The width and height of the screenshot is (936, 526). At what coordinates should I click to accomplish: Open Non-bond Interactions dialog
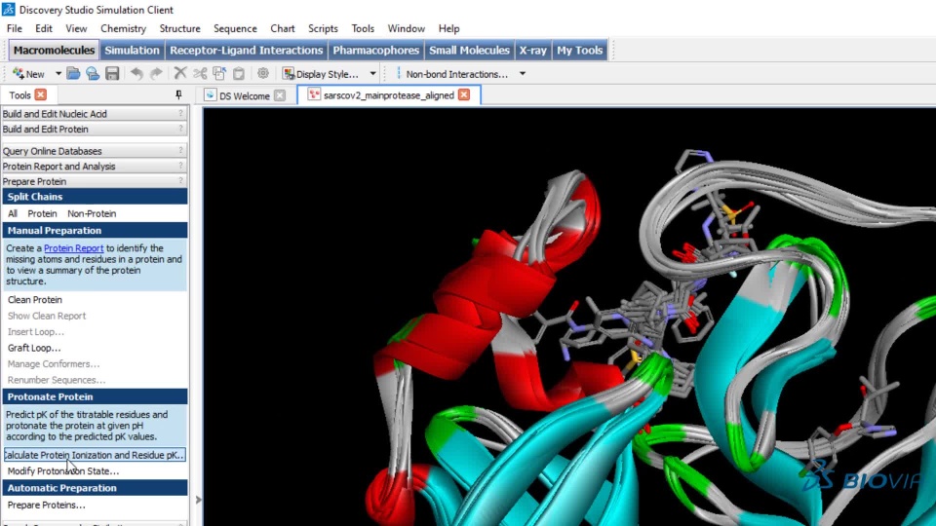pos(451,74)
